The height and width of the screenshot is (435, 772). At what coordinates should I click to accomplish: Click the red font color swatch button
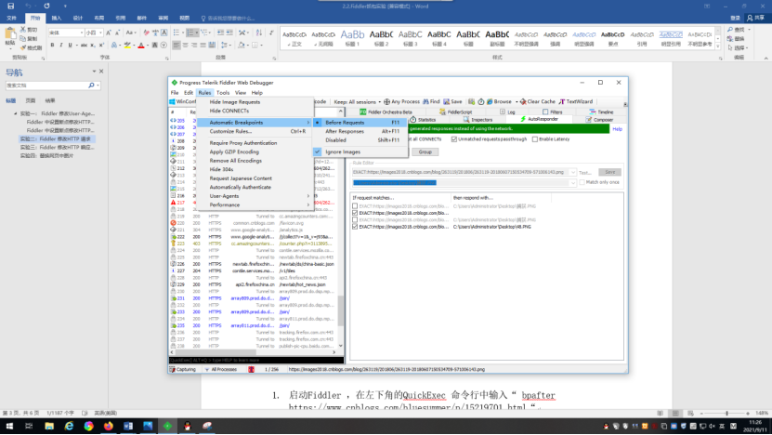click(x=141, y=45)
